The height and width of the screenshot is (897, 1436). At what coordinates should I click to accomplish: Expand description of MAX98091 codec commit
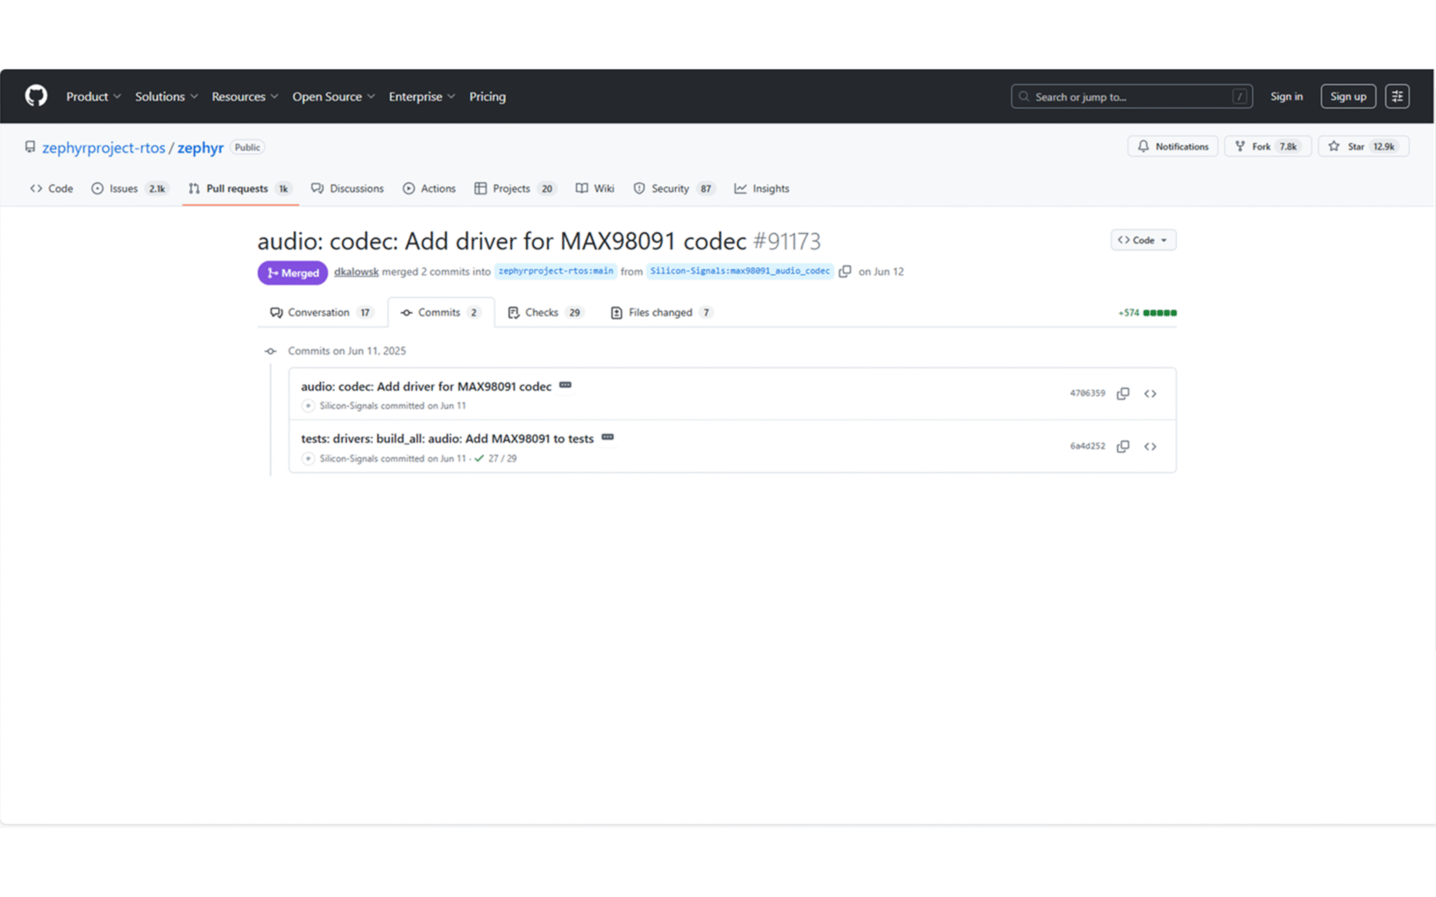point(565,385)
